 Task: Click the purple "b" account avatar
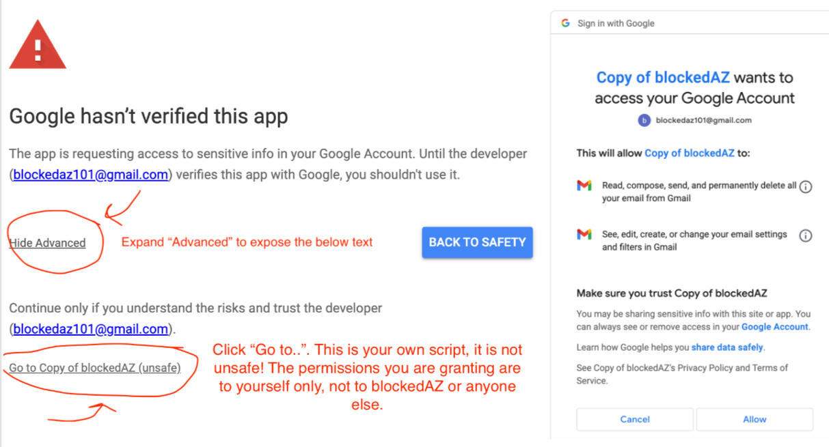(x=644, y=120)
